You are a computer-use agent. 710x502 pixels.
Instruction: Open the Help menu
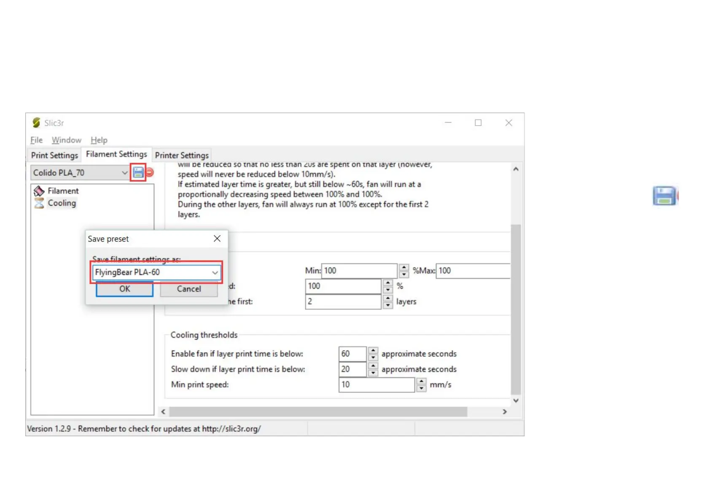tap(99, 140)
